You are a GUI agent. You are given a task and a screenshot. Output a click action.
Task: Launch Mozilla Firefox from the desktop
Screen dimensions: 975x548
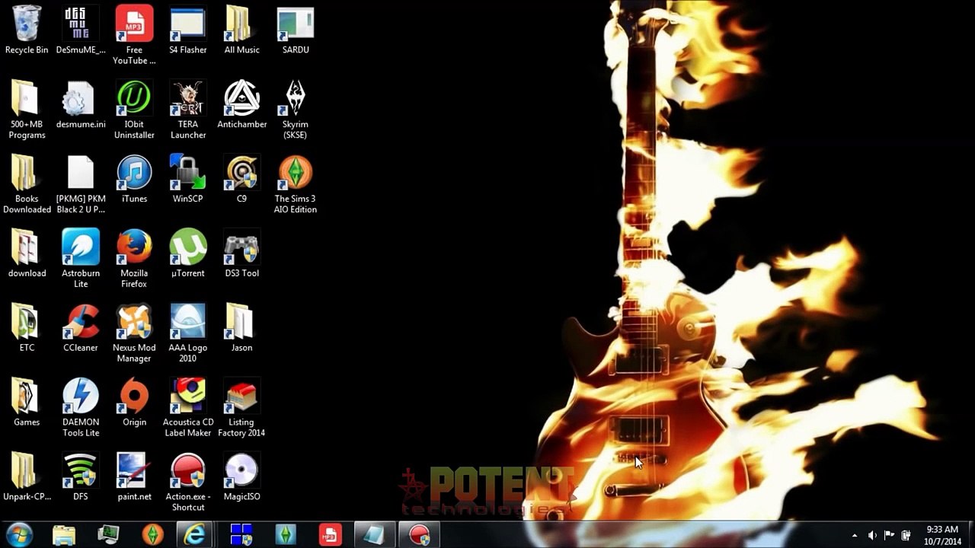tap(134, 248)
